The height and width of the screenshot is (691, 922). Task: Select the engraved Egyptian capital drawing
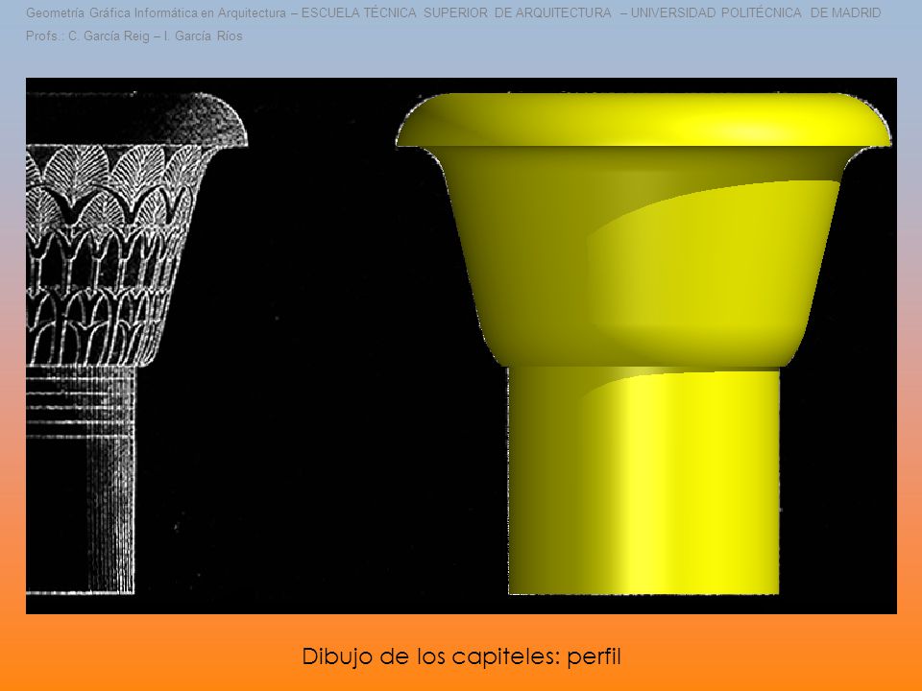click(x=136, y=344)
